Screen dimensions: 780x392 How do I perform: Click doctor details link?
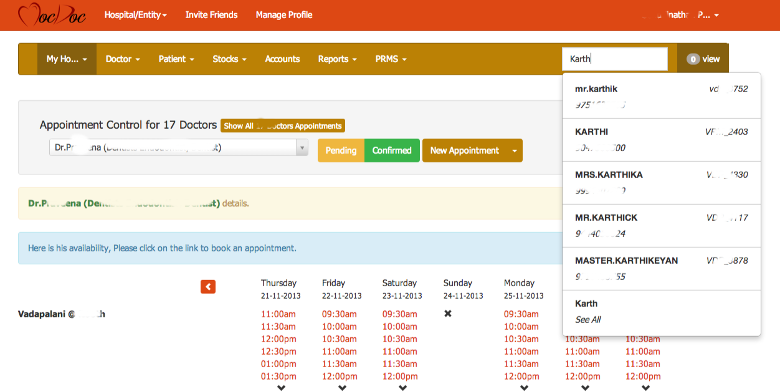point(235,203)
